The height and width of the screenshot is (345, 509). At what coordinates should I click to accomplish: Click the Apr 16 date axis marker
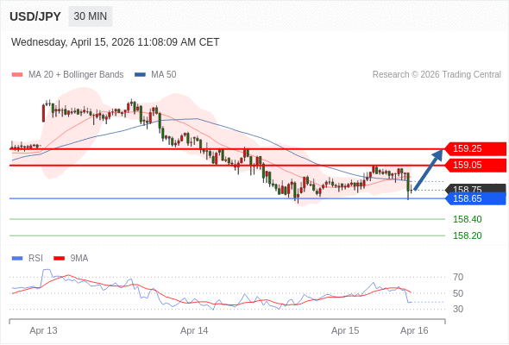414,330
